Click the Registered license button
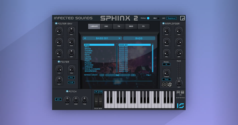 tap(172, 18)
